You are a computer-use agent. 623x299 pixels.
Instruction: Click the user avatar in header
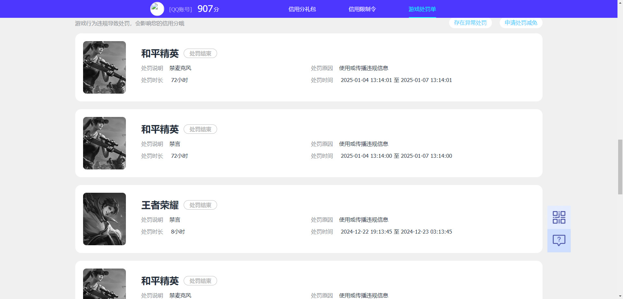(x=157, y=9)
